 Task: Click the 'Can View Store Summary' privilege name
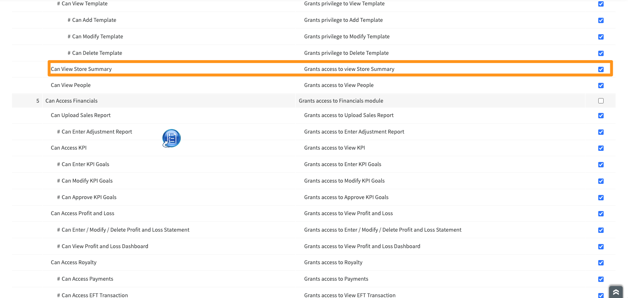click(x=81, y=69)
